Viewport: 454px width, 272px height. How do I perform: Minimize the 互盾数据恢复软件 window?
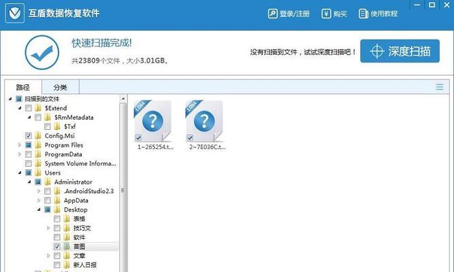pyautogui.click(x=417, y=5)
